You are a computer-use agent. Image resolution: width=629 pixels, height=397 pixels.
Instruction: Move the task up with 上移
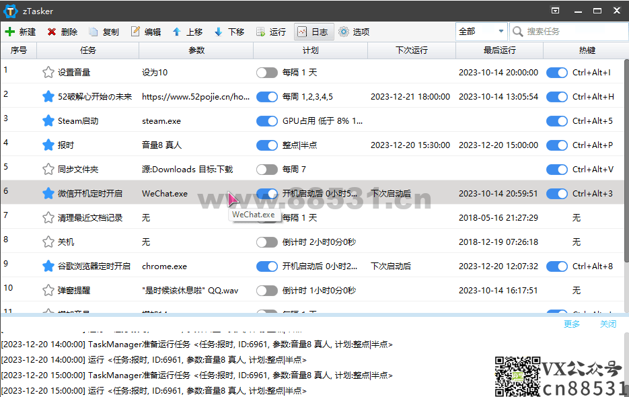(188, 32)
